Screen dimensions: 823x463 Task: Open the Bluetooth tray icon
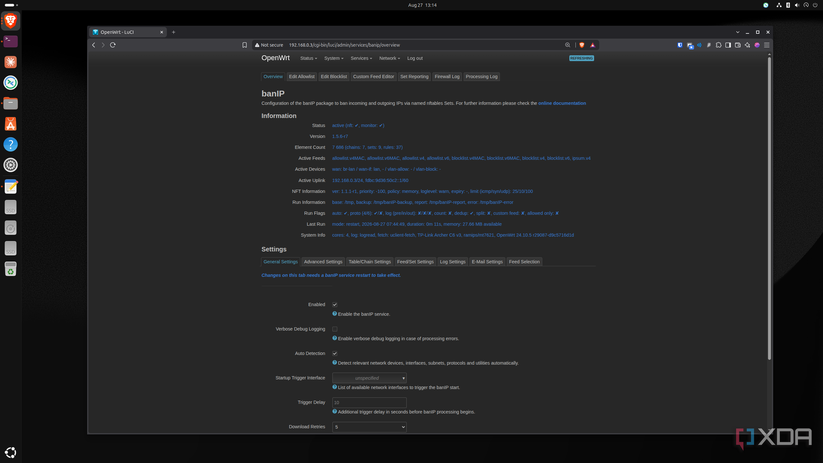point(788,5)
